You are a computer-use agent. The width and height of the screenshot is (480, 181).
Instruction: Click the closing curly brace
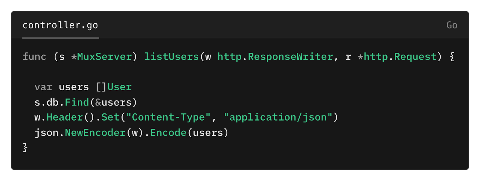[x=25, y=147]
